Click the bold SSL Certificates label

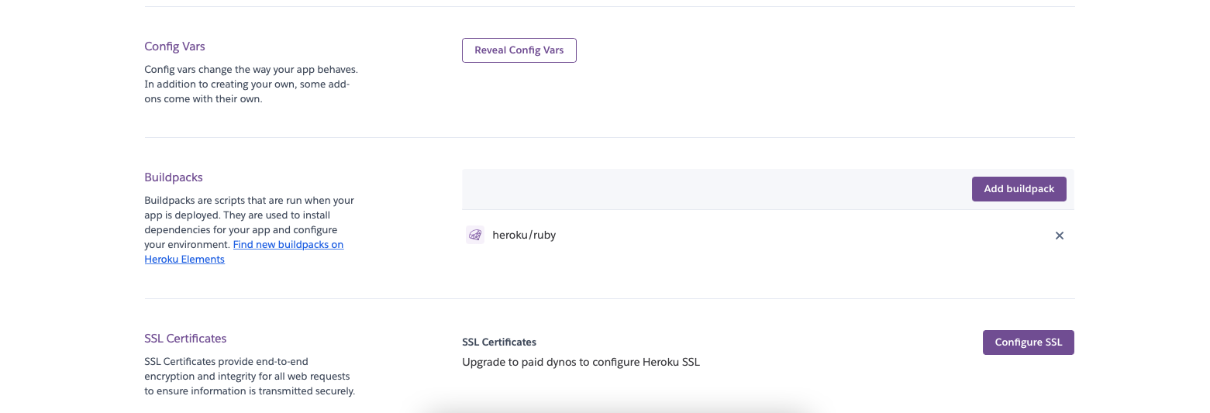tap(499, 342)
